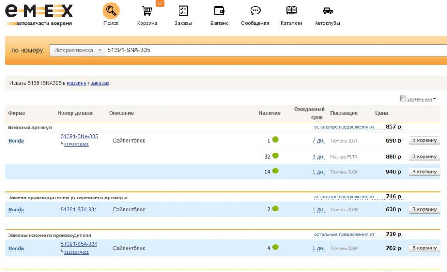Screen dimensions: 447x272
Task: Click supplier Москва FLTR
Action: pos(344,157)
